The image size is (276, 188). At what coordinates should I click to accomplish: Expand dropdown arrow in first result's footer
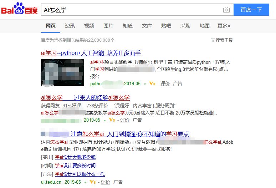(145, 84)
